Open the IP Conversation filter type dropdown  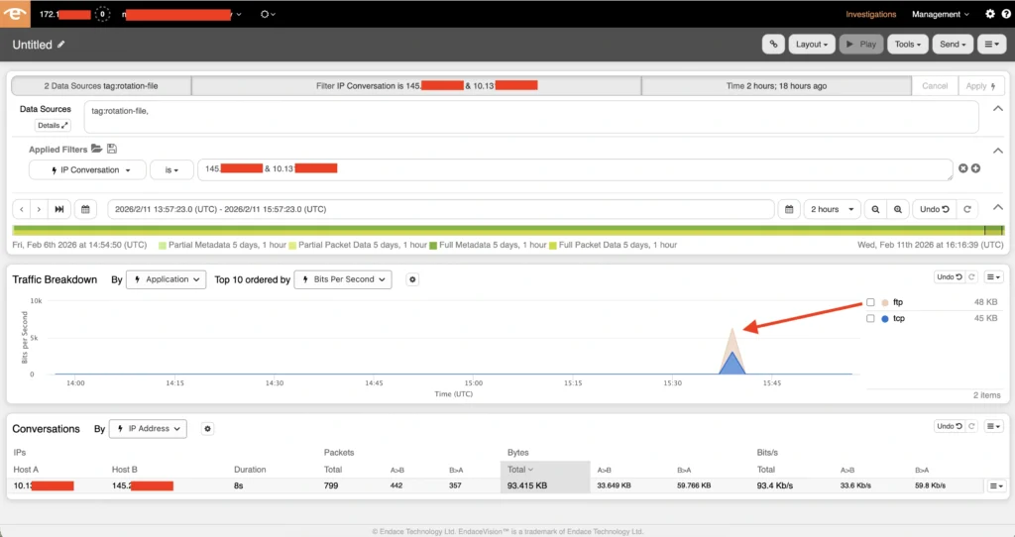coord(88,169)
